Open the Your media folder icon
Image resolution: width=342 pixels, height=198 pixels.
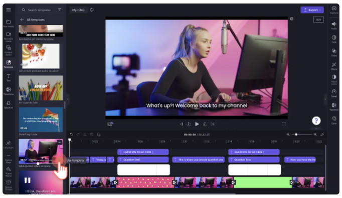click(9, 22)
